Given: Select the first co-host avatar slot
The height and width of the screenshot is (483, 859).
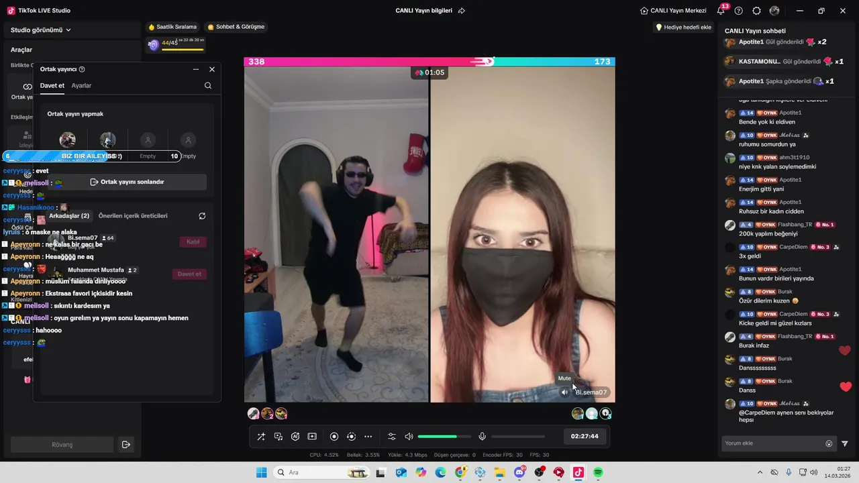Looking at the screenshot, I should click(x=67, y=140).
